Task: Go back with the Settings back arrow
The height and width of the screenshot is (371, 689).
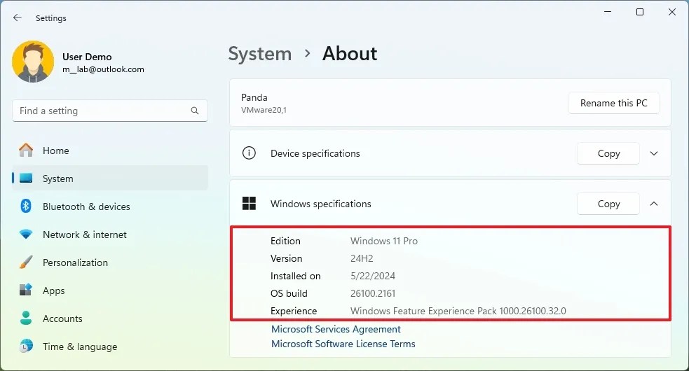Action: coord(17,17)
